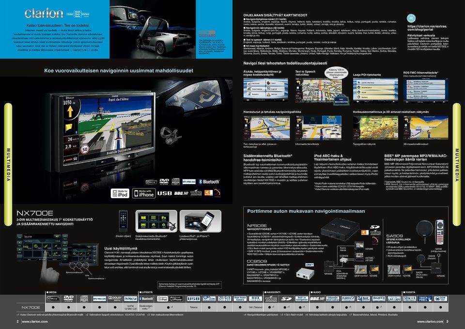Click the SA509 remote control image

click(439, 232)
